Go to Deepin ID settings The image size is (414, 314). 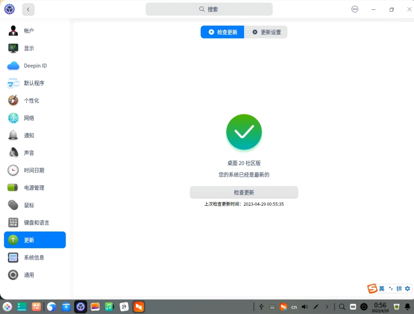pyautogui.click(x=35, y=65)
